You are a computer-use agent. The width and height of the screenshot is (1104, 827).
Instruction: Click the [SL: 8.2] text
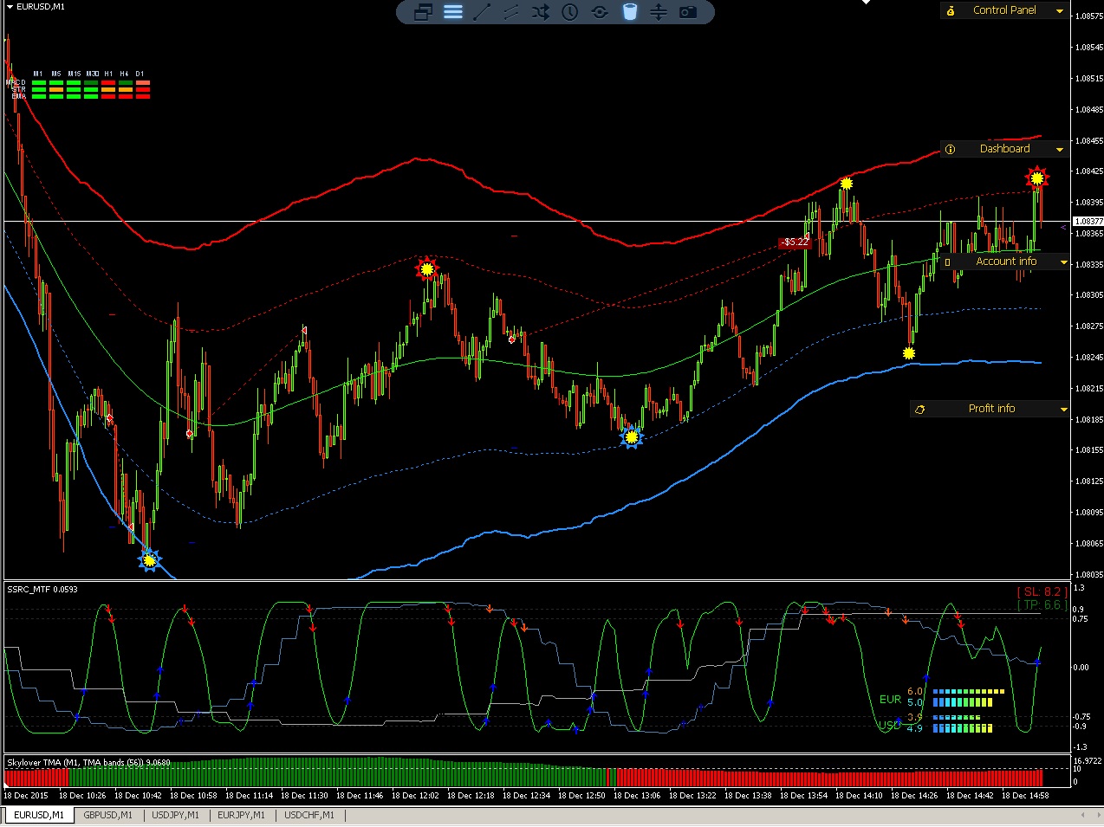(1041, 591)
